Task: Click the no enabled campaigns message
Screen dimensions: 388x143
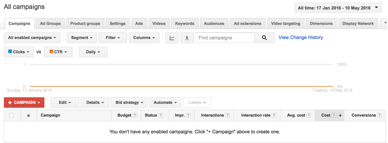Action: [195, 132]
